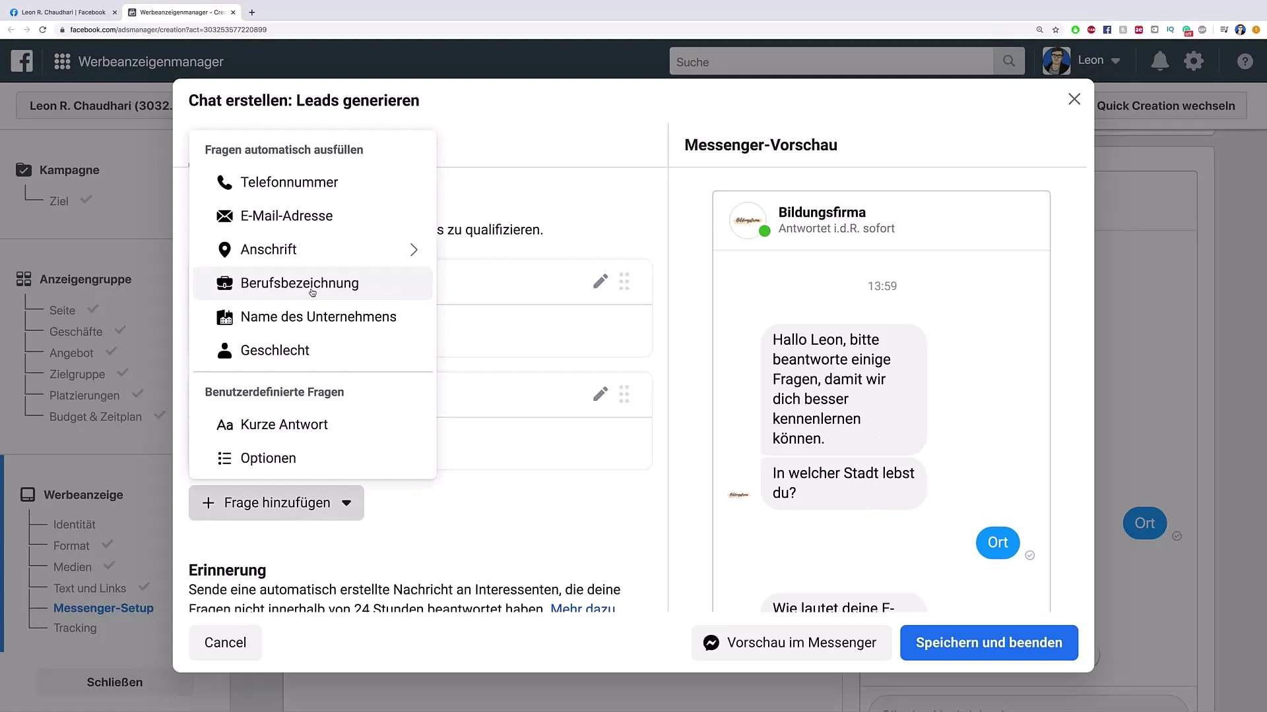Expand the Anschrift submenu arrow
This screenshot has height=712, width=1267.
414,250
